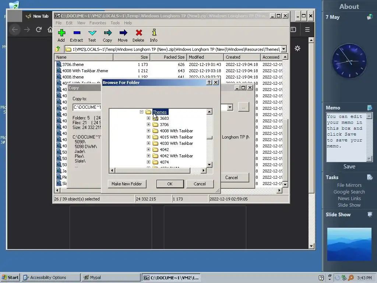The image size is (377, 283).
Task: Click the Slide Show panel header icon
Action: tap(370, 214)
